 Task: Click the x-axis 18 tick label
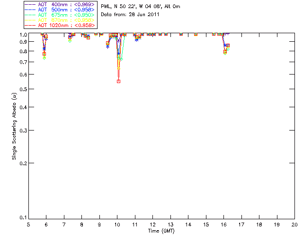[x=259, y=224]
